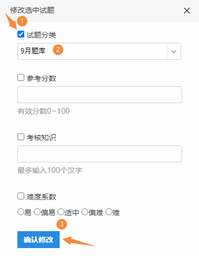This screenshot has height=256, width=199.
Task: Click the chevron arrow of category select
Action: click(x=174, y=52)
